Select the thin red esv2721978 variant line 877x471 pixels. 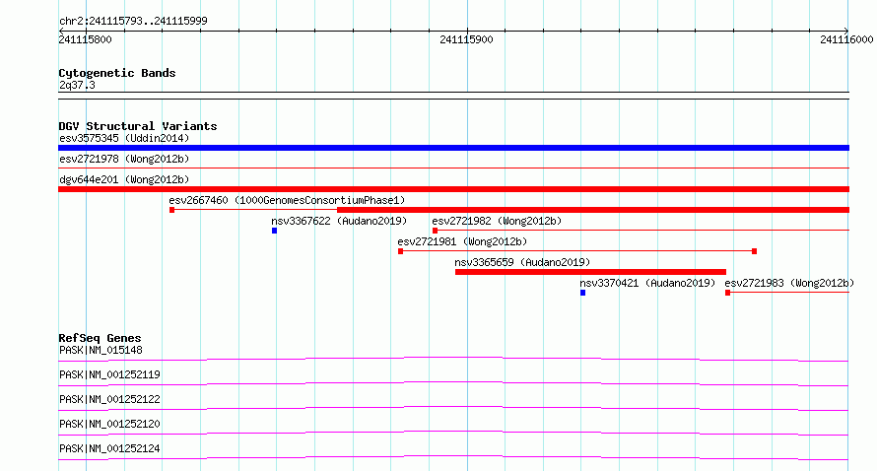[453, 168]
